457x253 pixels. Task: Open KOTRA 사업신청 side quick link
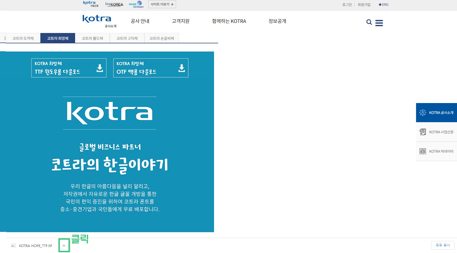tap(437, 132)
